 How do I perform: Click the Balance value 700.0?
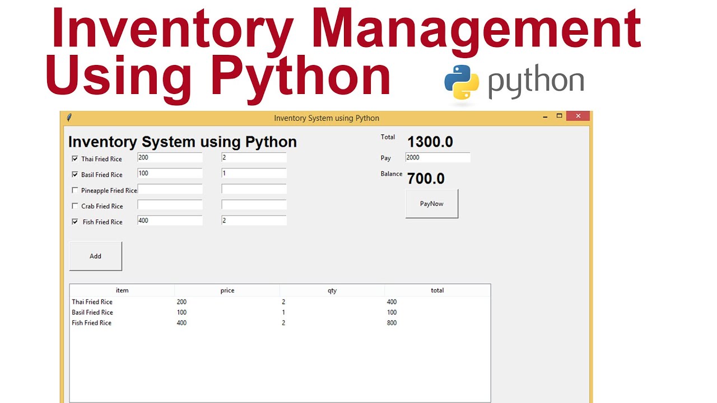[x=426, y=179]
